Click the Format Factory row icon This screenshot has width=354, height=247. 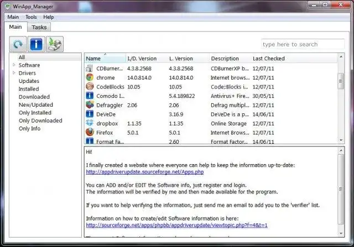point(90,141)
